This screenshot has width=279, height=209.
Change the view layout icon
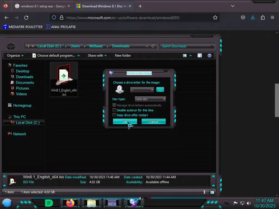pos(185,56)
